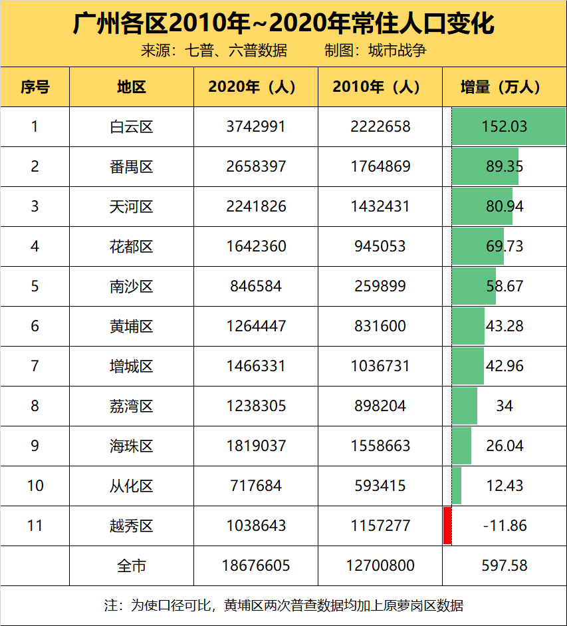Select the 增量（万人） column header
567x626 pixels.
(505, 86)
